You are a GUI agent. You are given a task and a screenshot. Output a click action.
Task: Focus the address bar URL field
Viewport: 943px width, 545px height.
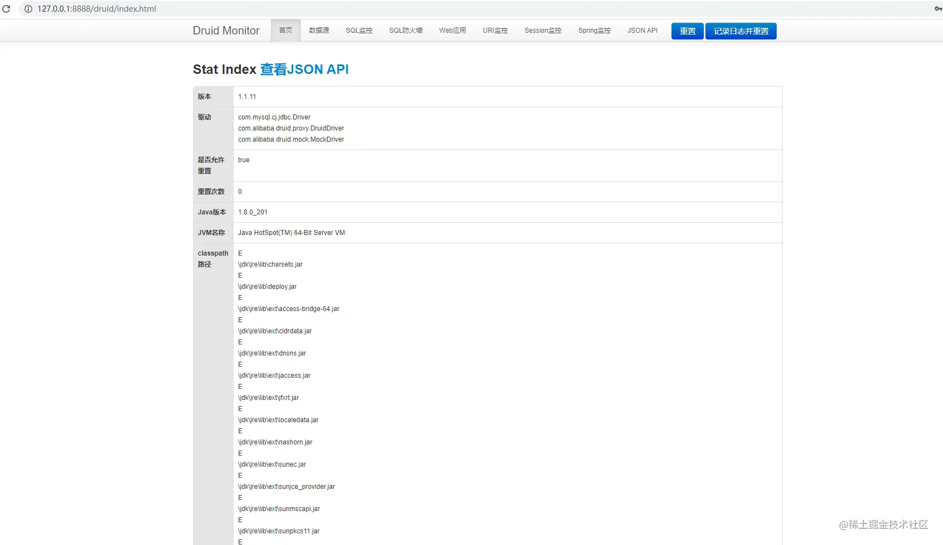(97, 9)
